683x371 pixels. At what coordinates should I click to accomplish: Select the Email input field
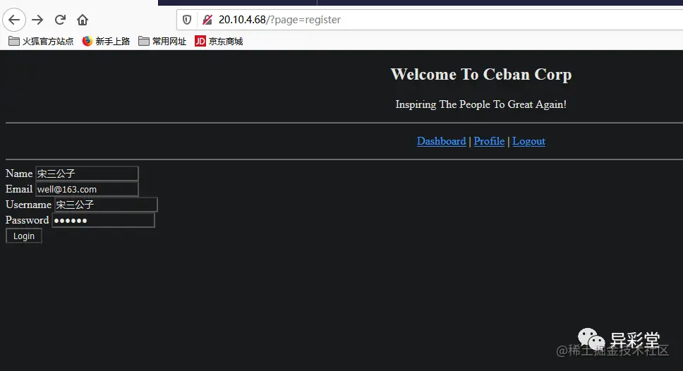point(87,189)
